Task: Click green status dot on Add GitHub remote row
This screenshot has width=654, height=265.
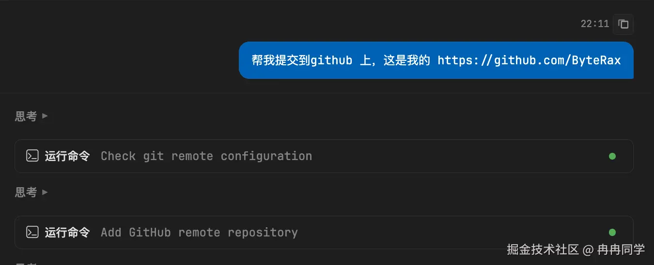Action: [612, 233]
